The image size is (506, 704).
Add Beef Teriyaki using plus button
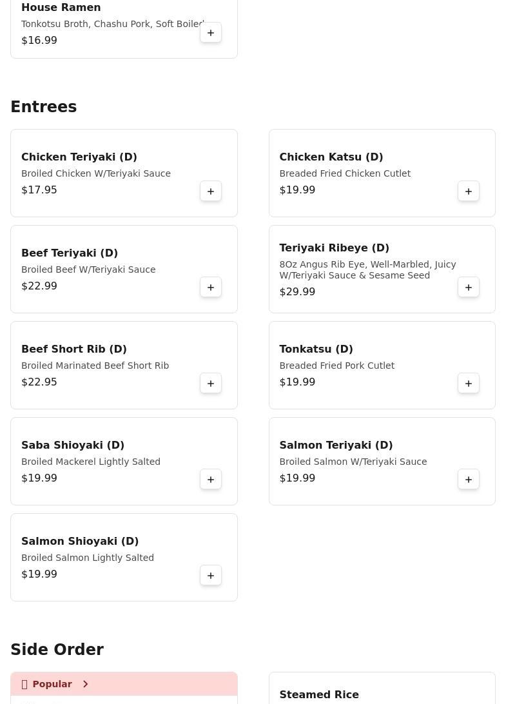(211, 288)
